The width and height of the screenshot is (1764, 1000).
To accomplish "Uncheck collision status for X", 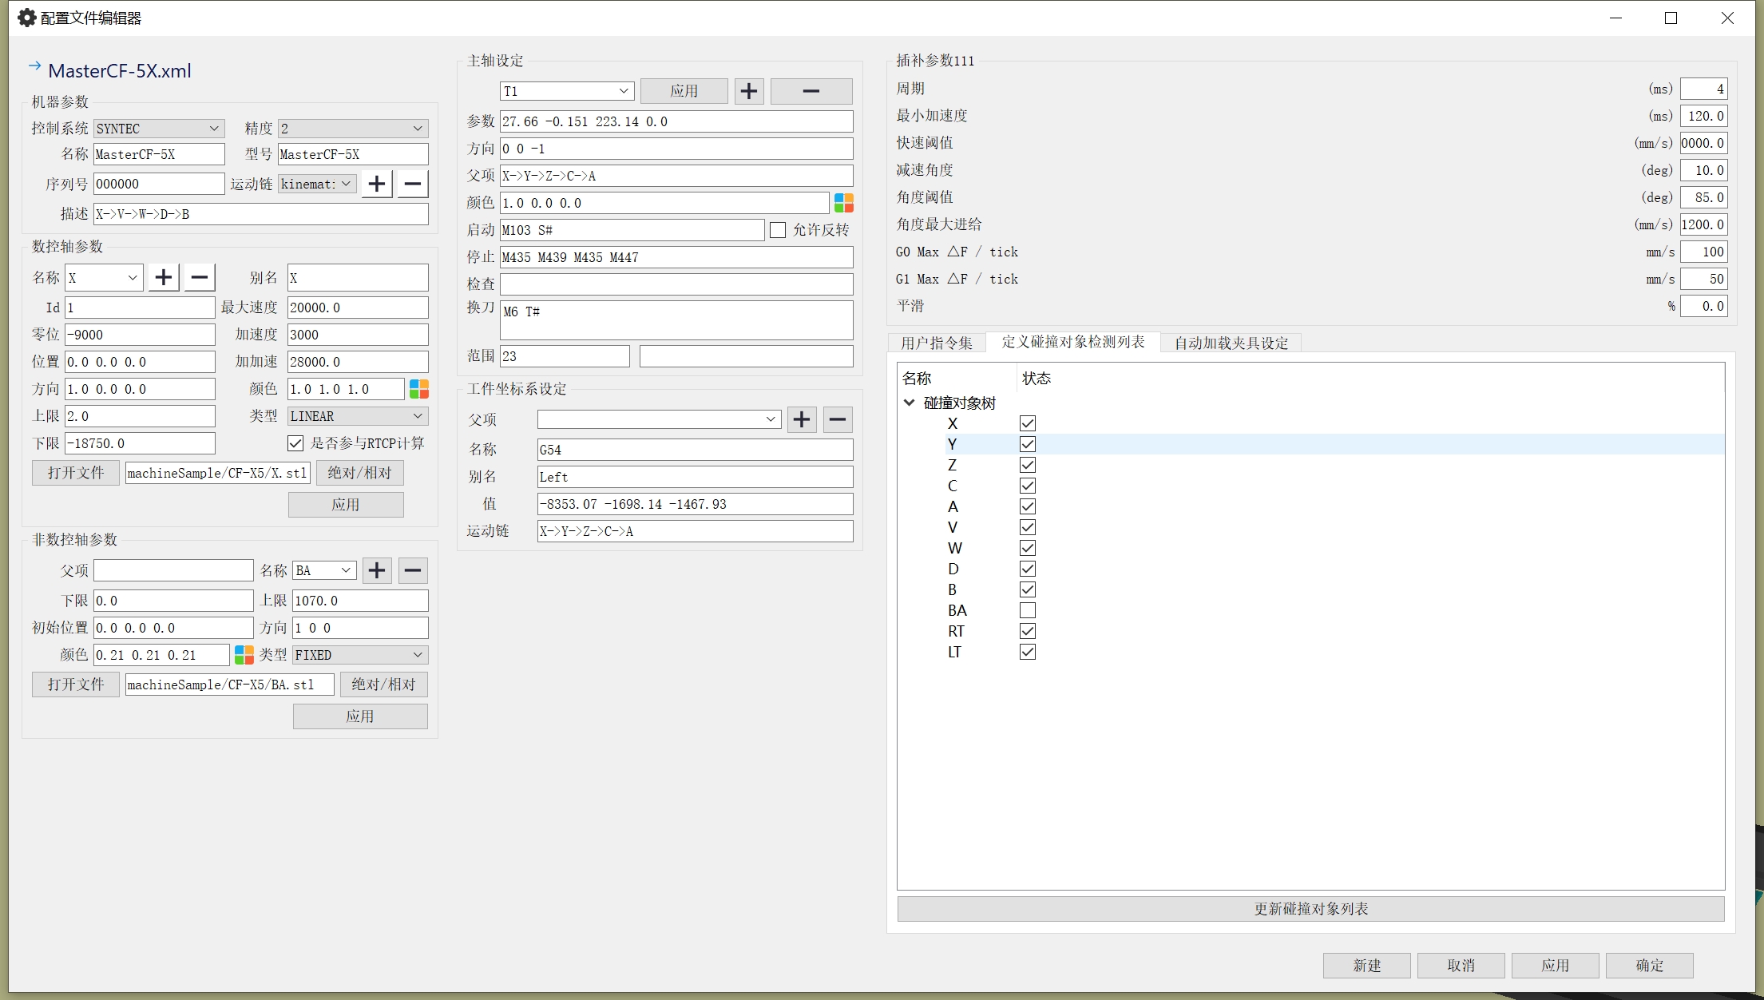I will pos(1028,423).
